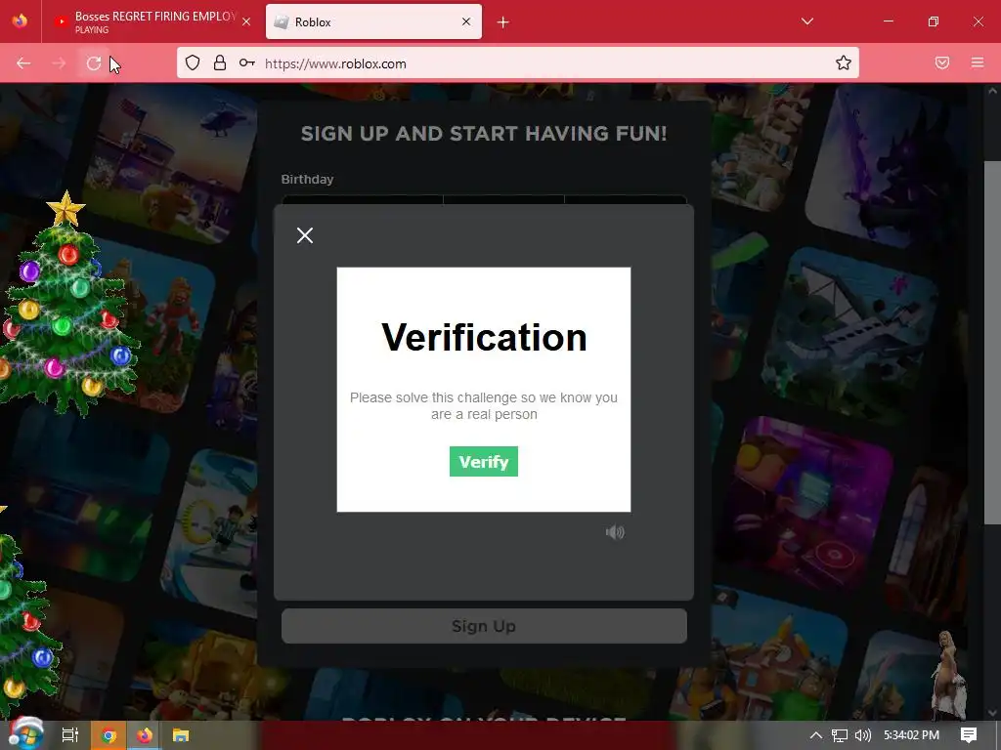This screenshot has height=750, width=1001.
Task: Switch to the audio challenge via speaker icon
Action: tap(615, 532)
